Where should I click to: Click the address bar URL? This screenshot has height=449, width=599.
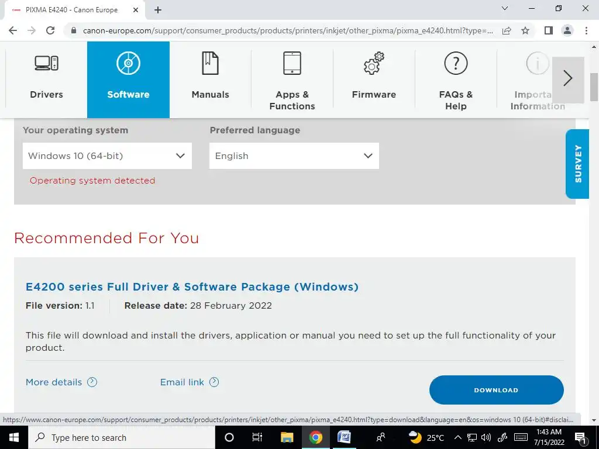(288, 30)
